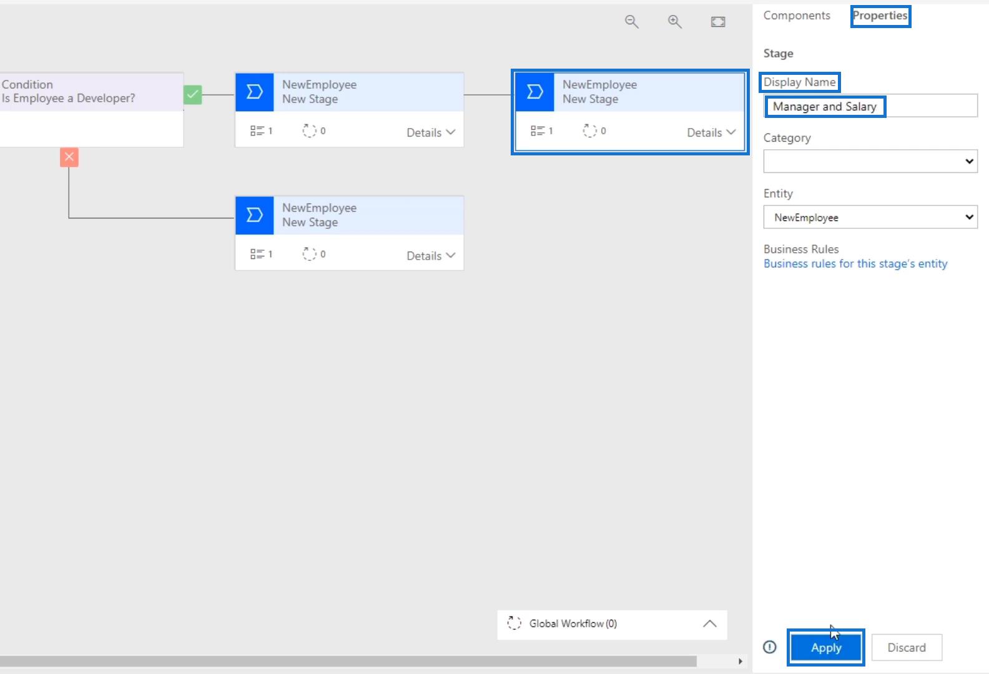Open the Category dropdown
Screen dimensions: 989x674
pos(870,161)
